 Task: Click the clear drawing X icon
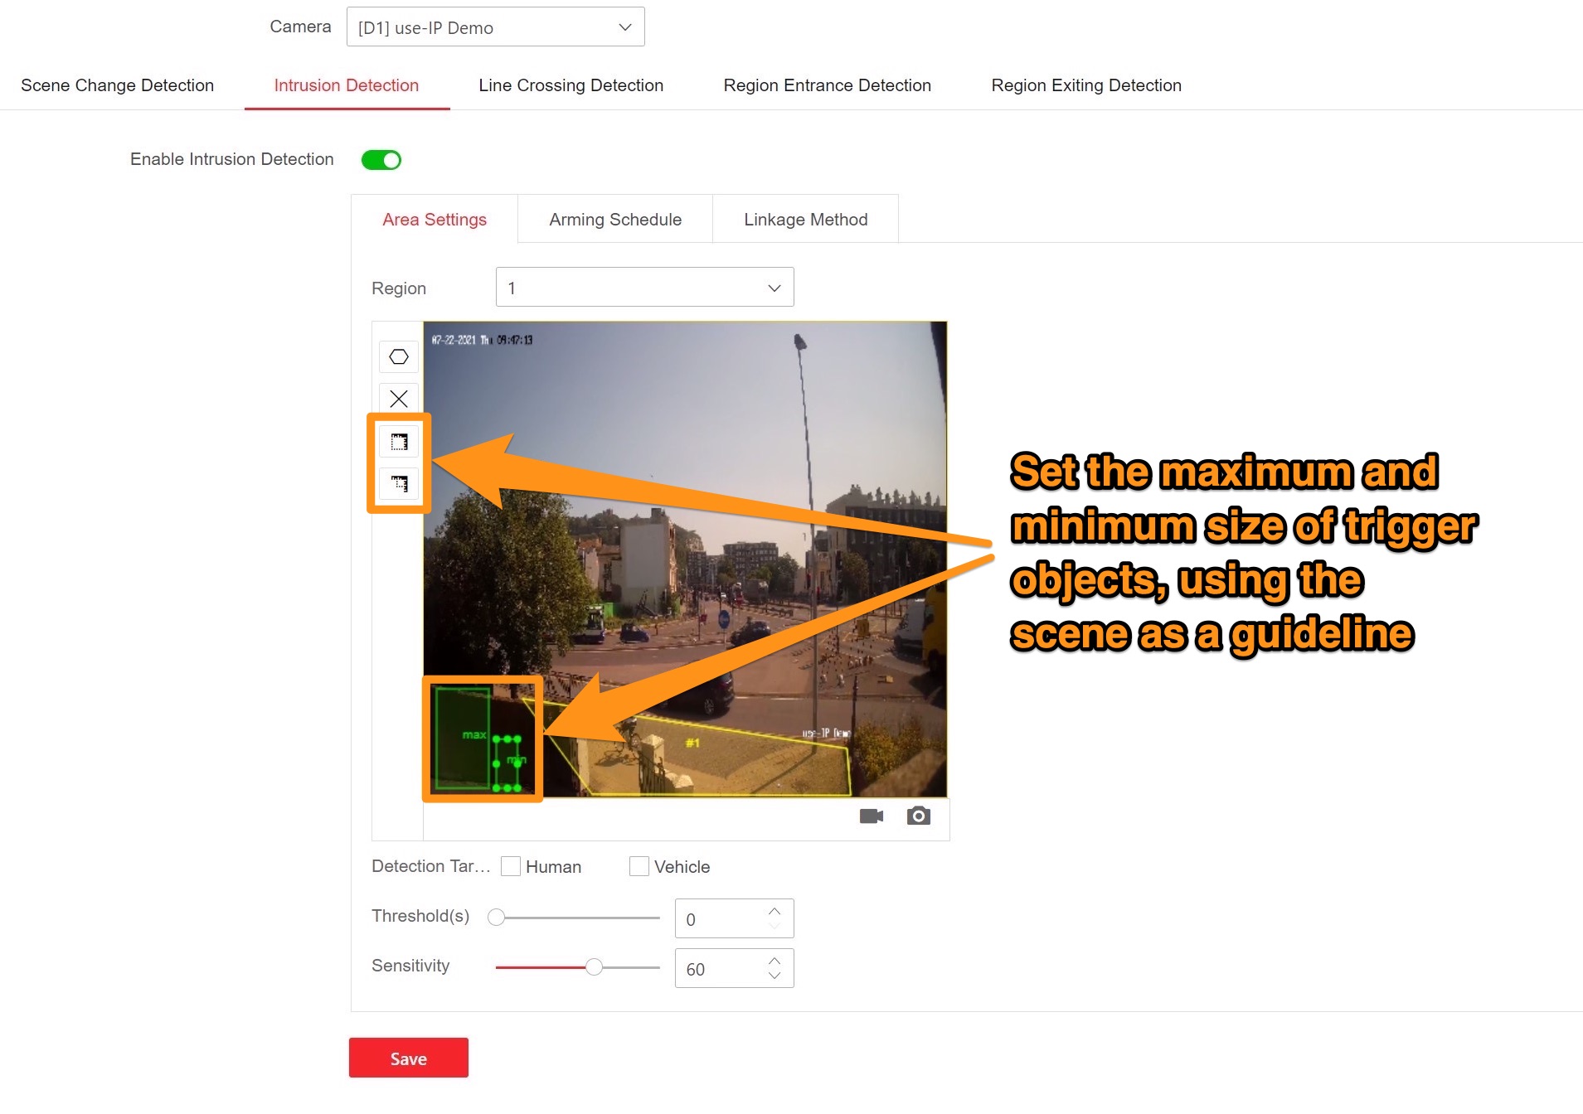click(399, 399)
